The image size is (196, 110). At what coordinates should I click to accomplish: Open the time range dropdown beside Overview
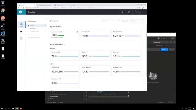[x=111, y=21]
